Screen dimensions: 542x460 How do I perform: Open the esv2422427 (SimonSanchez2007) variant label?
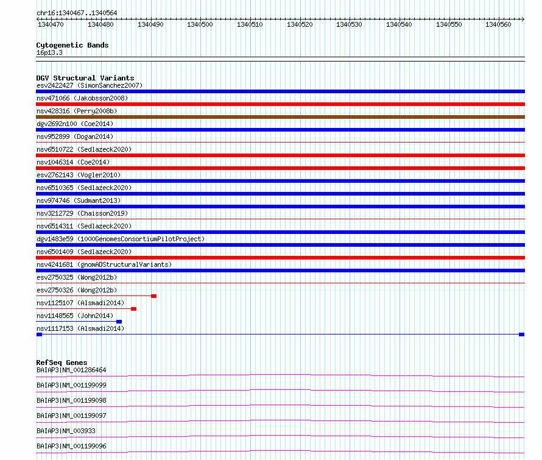coord(90,85)
